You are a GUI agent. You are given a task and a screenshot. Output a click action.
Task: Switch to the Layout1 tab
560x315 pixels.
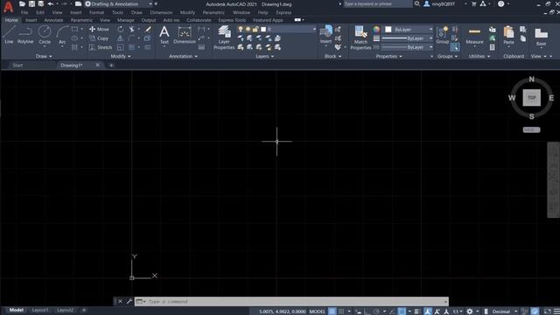(40, 310)
